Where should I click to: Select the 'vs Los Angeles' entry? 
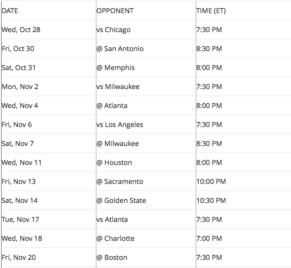120,125
